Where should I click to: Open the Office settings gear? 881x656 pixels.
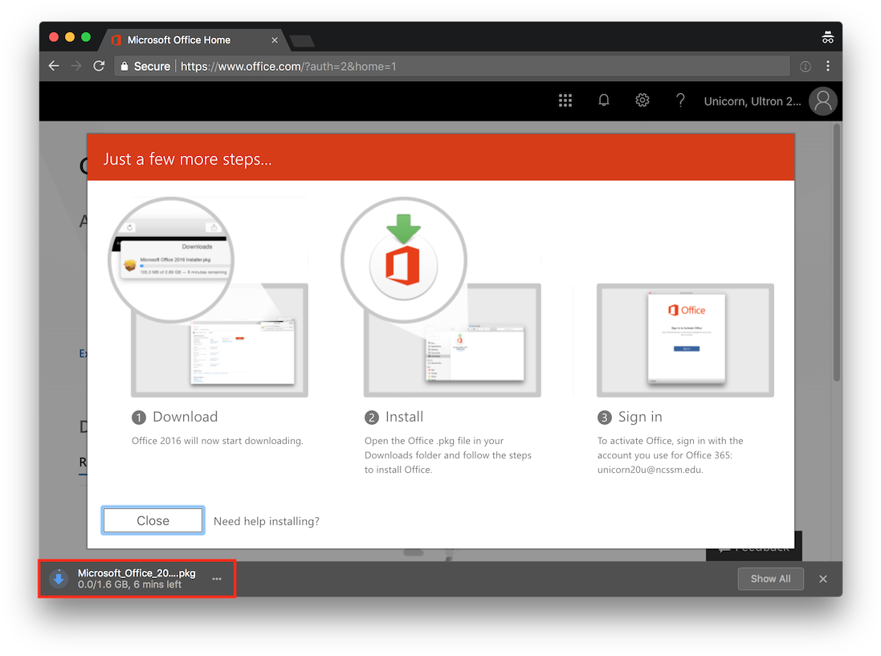point(642,100)
